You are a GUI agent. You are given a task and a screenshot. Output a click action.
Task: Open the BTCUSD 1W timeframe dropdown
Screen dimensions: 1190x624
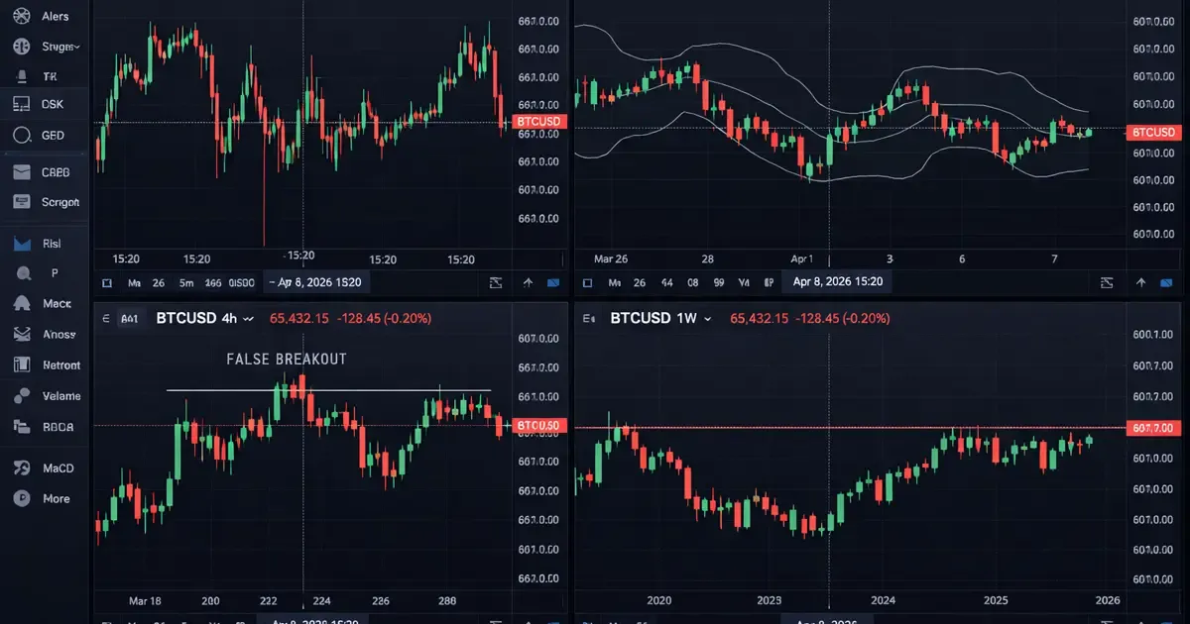point(710,319)
